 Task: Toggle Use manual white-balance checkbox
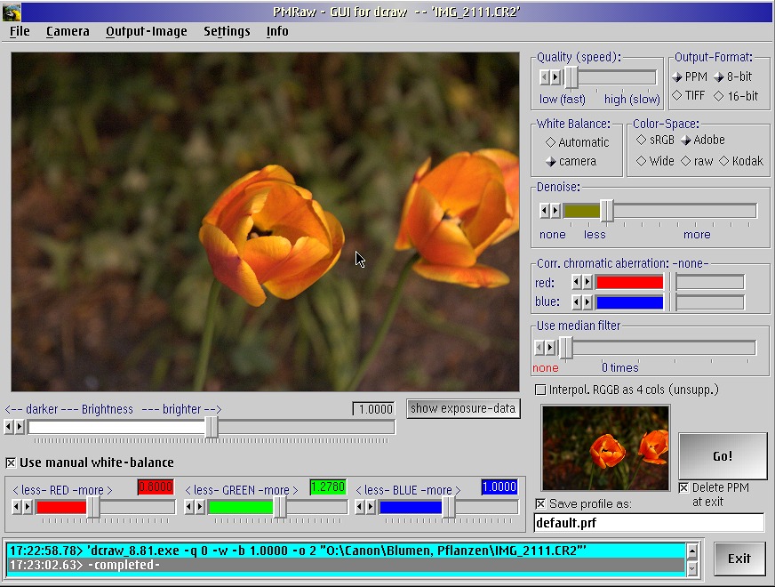(11, 462)
